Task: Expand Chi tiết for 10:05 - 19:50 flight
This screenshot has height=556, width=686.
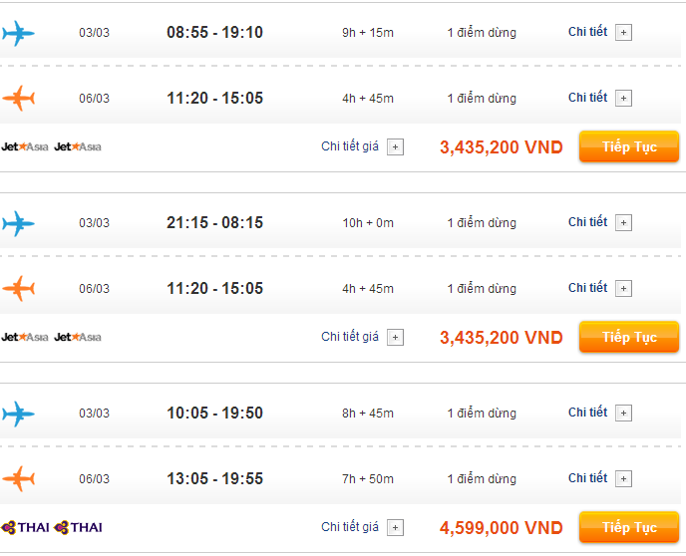Action: point(623,414)
